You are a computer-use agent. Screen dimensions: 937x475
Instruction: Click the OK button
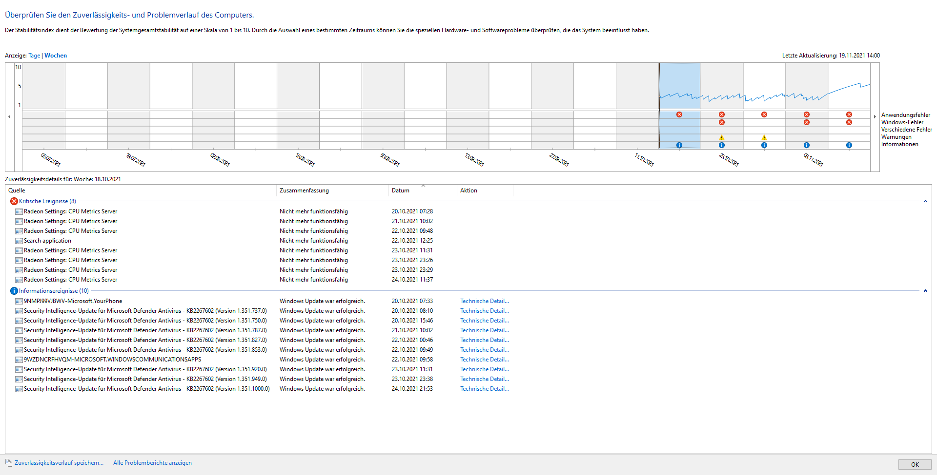click(x=915, y=464)
